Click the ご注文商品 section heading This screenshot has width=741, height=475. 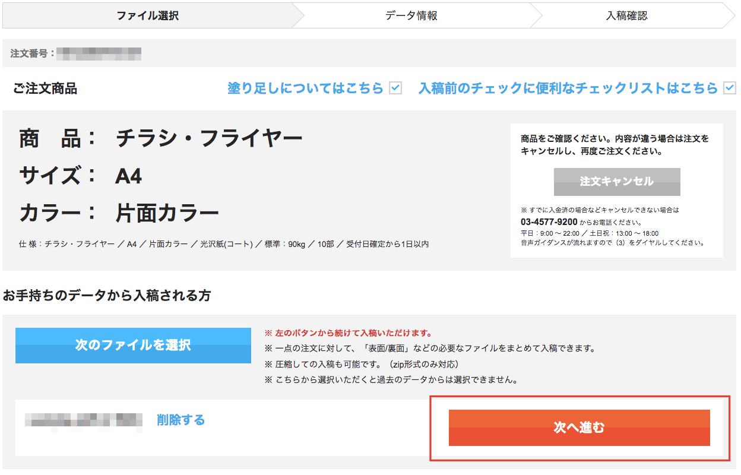[x=45, y=89]
